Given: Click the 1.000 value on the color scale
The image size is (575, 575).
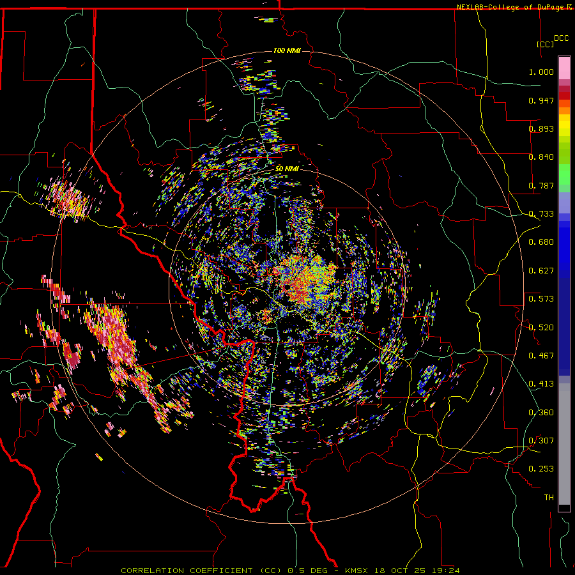Looking at the screenshot, I should (541, 72).
